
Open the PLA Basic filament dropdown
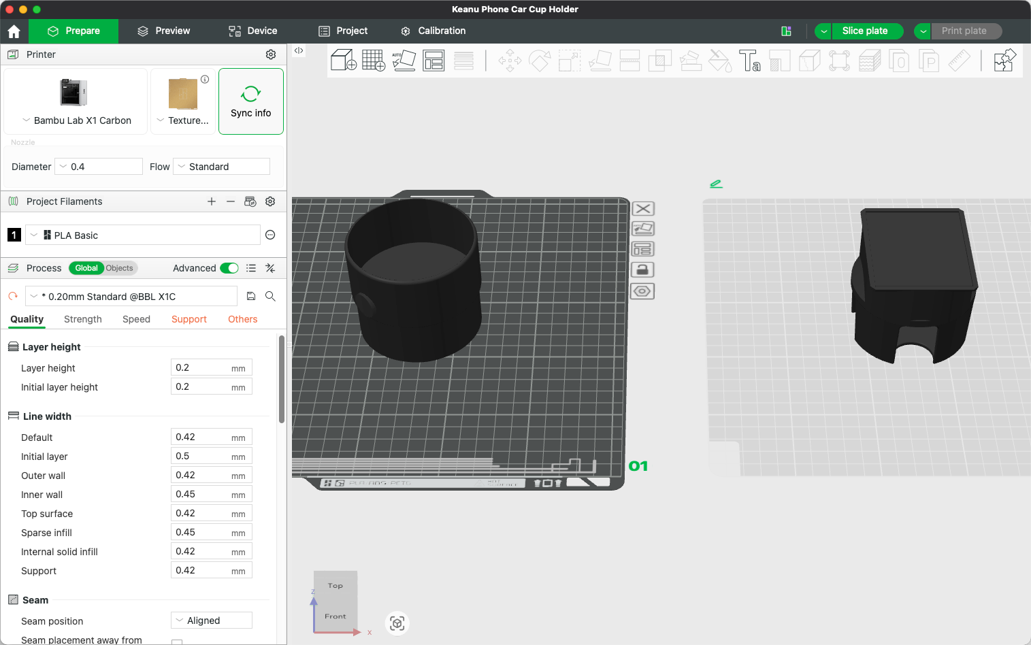[x=143, y=235]
